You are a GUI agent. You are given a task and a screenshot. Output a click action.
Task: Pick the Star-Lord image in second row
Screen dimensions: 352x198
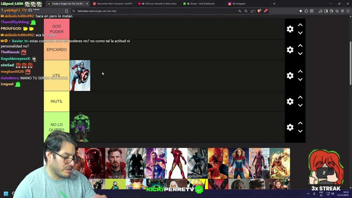coord(280,184)
